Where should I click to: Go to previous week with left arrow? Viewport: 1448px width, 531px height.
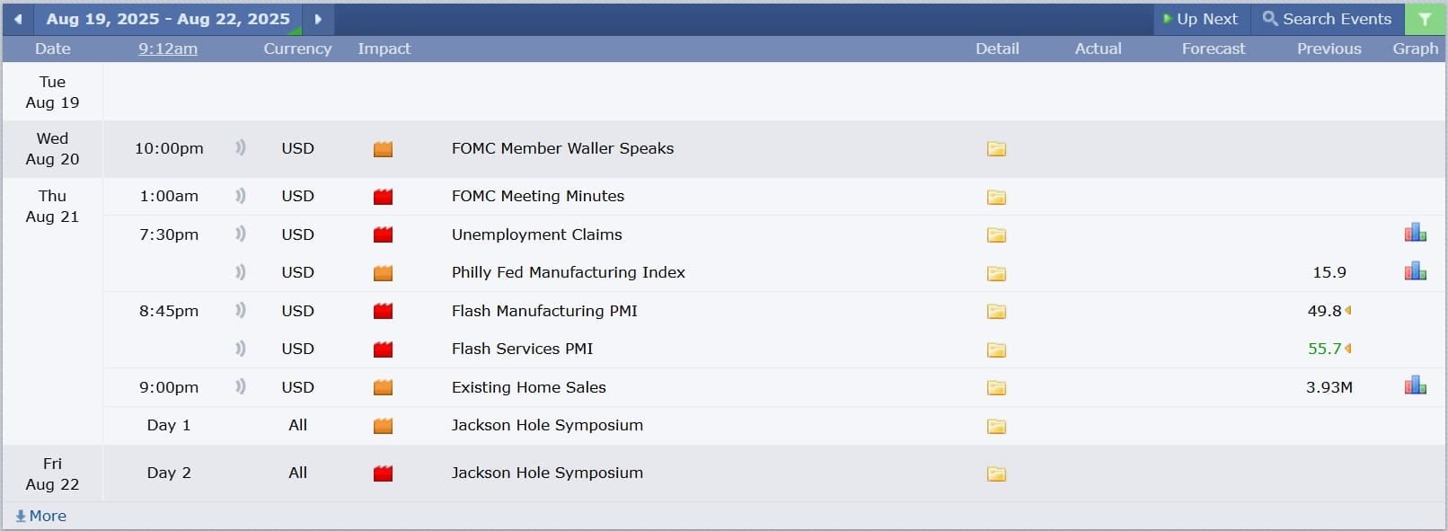click(18, 19)
